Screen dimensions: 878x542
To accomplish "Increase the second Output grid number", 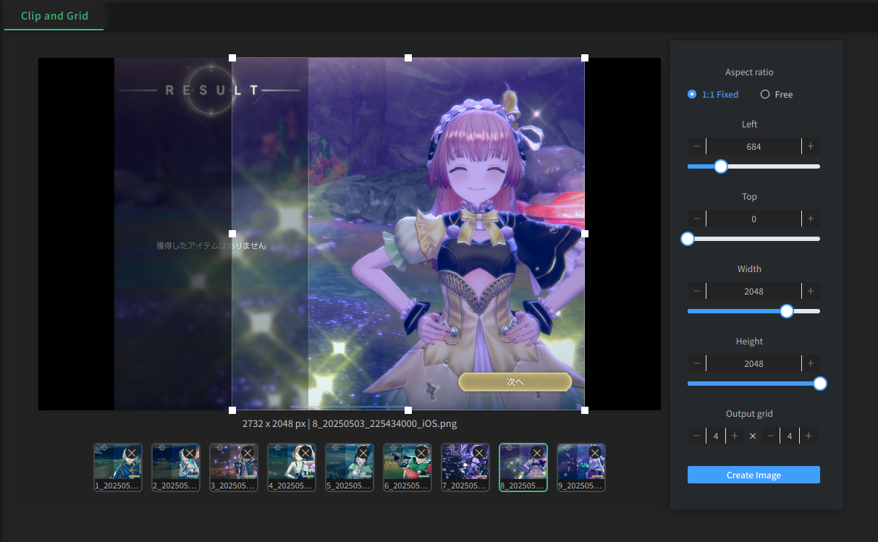I will [809, 436].
